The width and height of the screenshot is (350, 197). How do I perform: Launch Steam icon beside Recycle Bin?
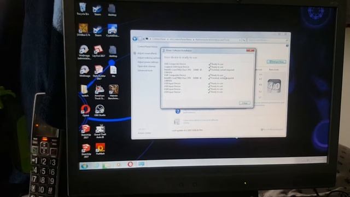(97, 10)
